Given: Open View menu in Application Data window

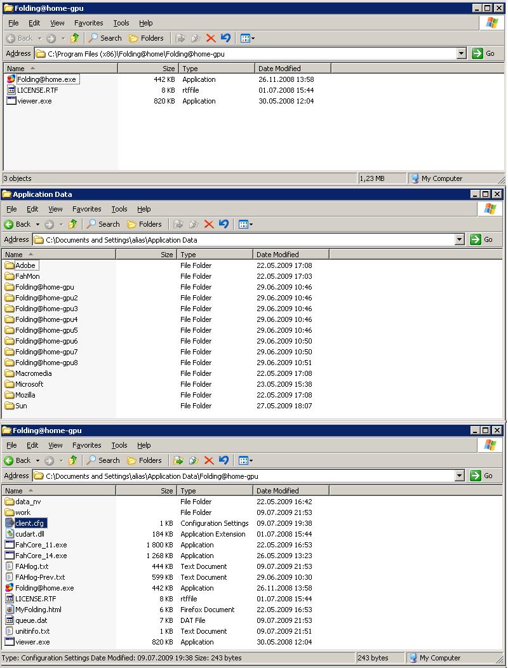Looking at the screenshot, I should [55, 209].
